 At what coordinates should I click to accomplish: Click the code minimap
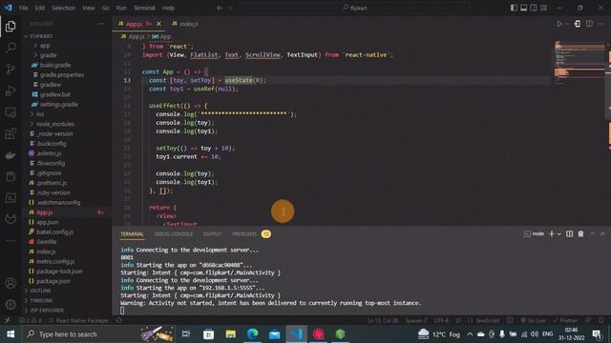[579, 62]
